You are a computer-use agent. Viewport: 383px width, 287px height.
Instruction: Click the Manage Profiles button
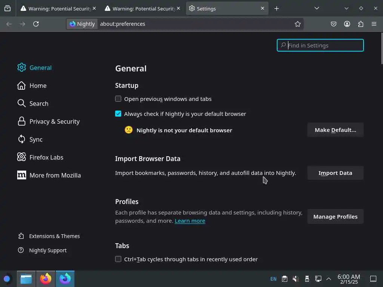[335, 216]
